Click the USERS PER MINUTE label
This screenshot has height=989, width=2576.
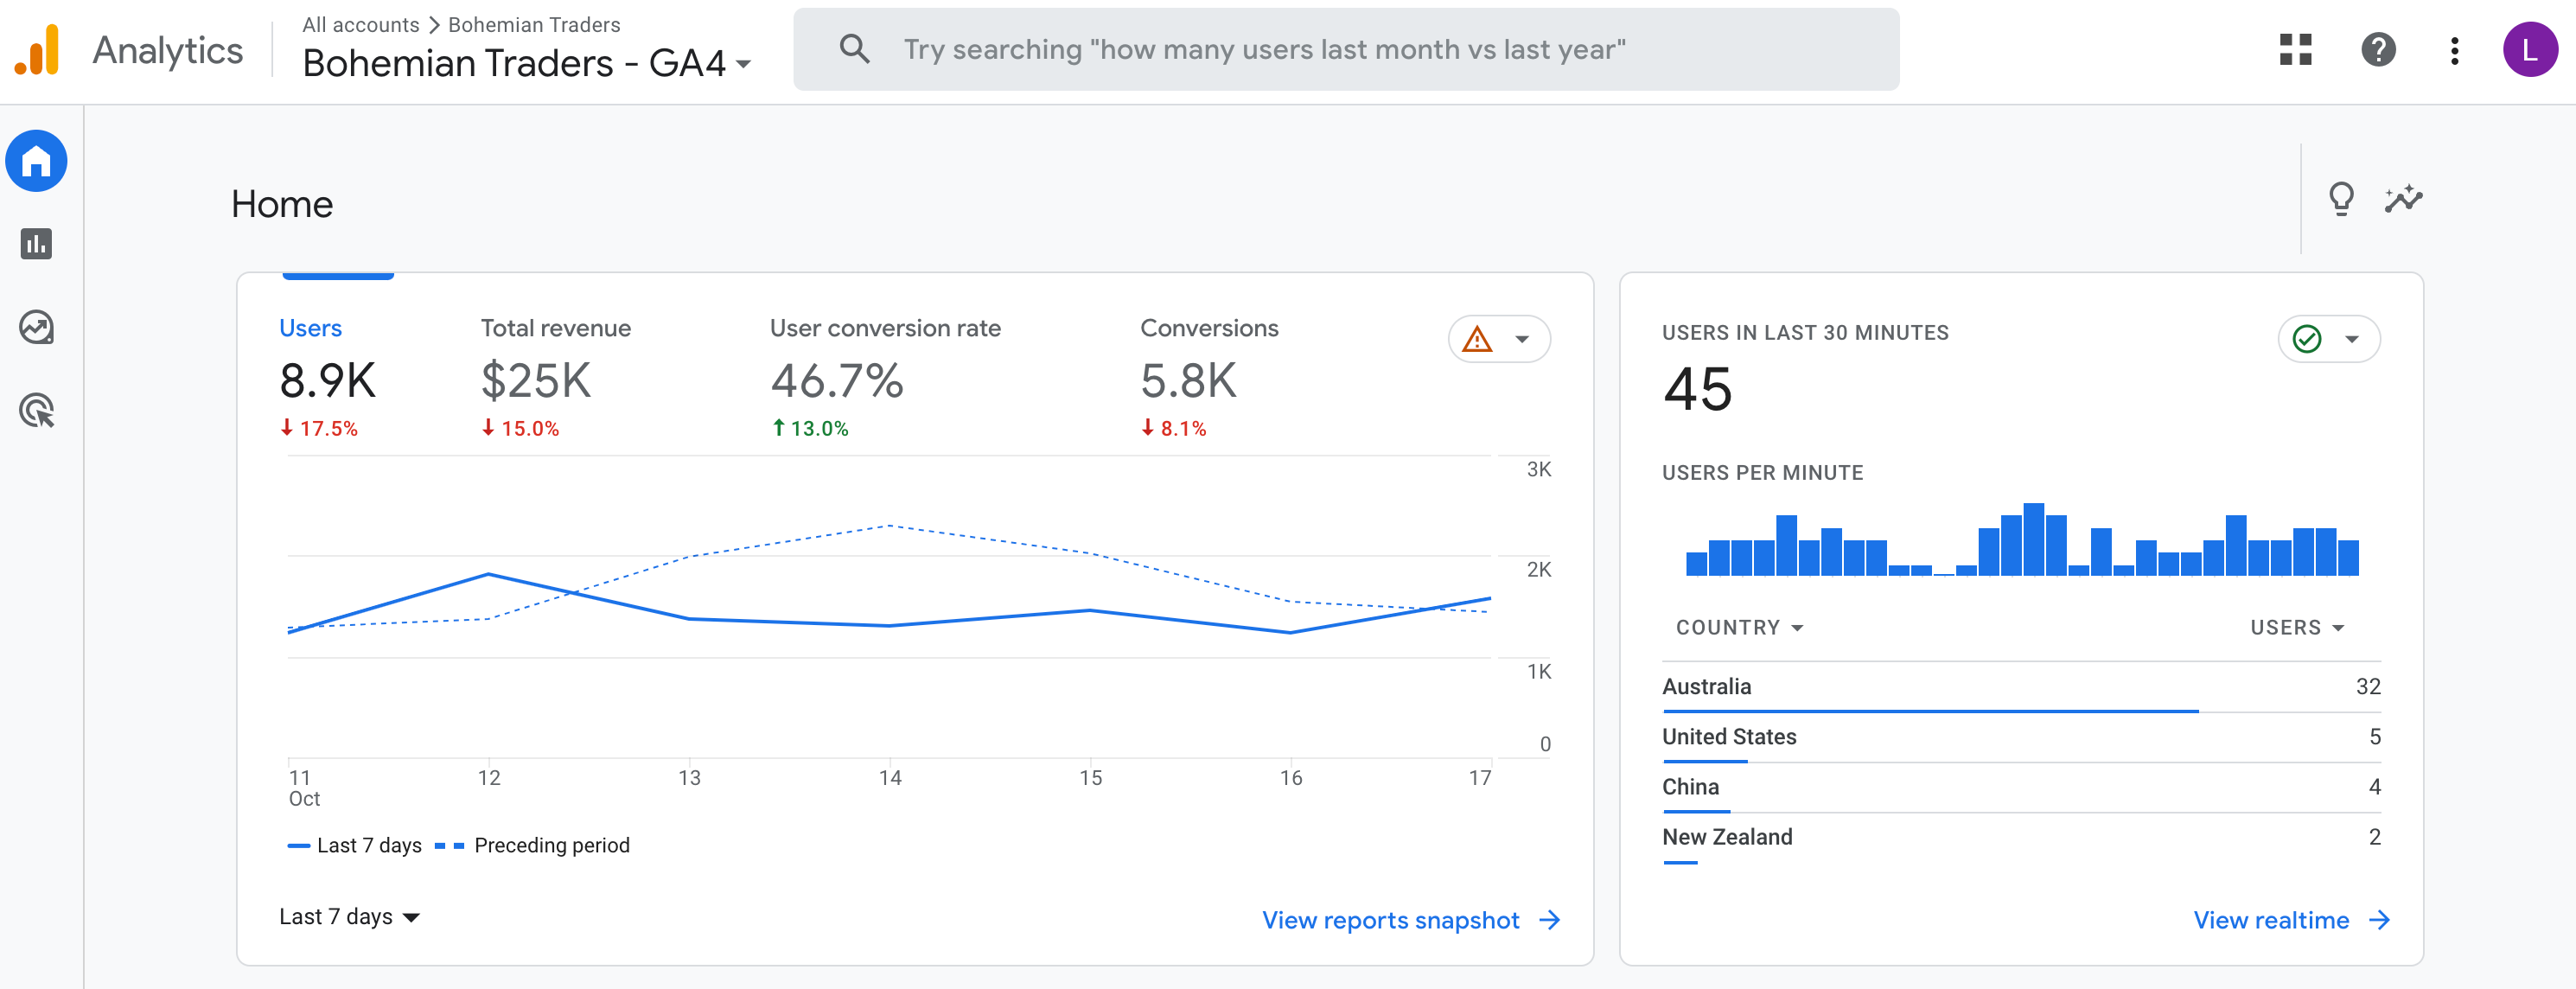pyautogui.click(x=1762, y=473)
